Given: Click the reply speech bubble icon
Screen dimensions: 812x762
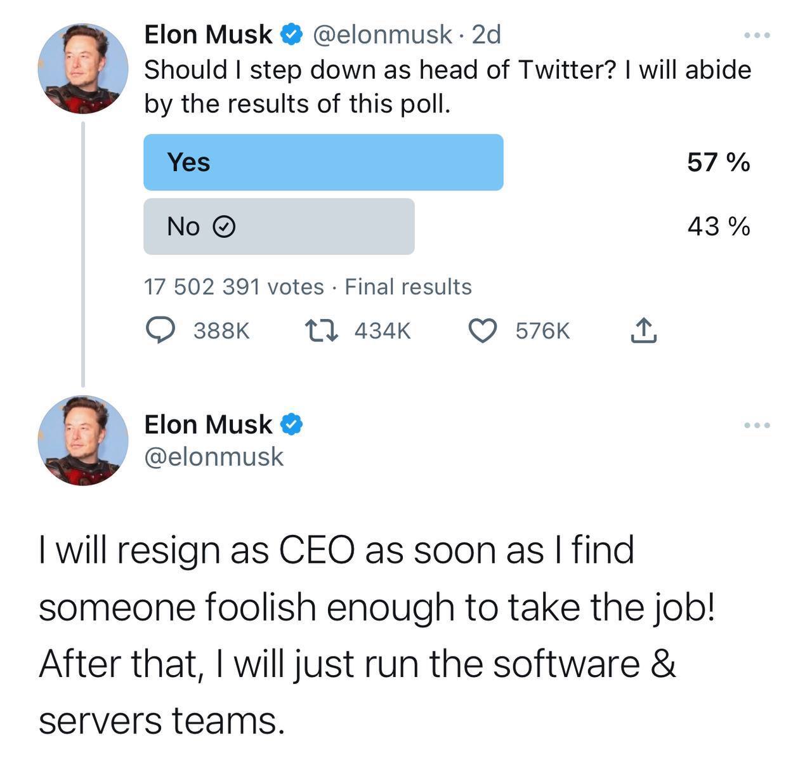Looking at the screenshot, I should 161,330.
